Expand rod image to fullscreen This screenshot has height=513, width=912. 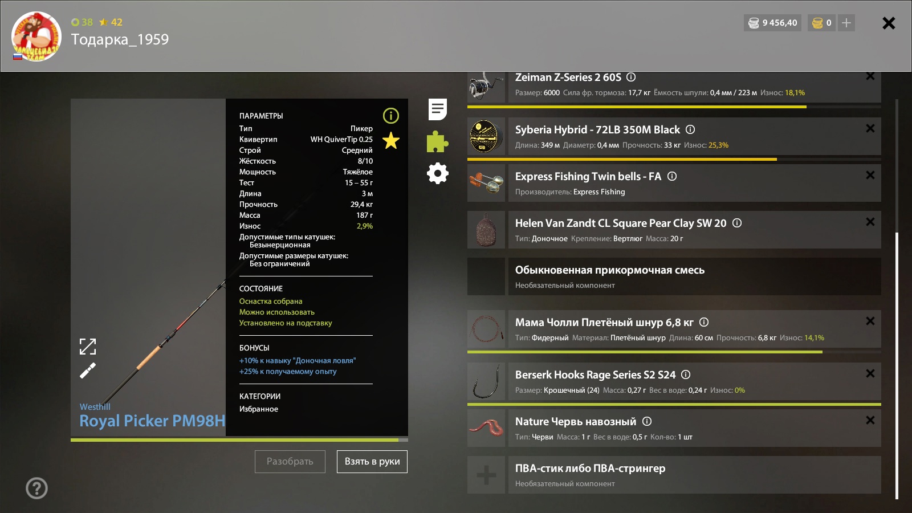point(88,346)
